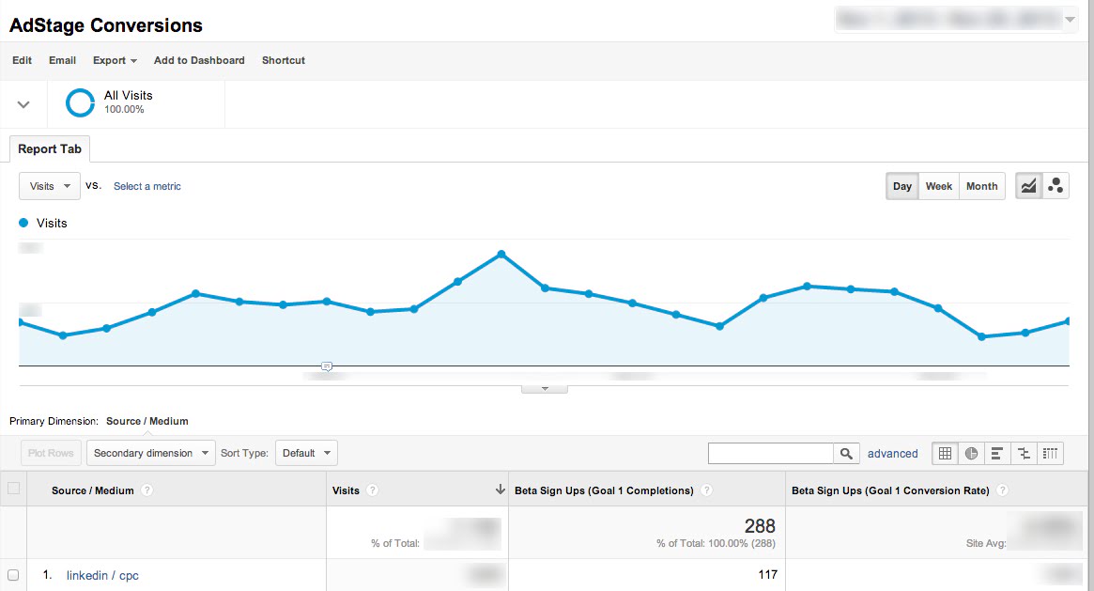Switch to percentage pie chart view
The image size is (1094, 591).
(x=971, y=453)
